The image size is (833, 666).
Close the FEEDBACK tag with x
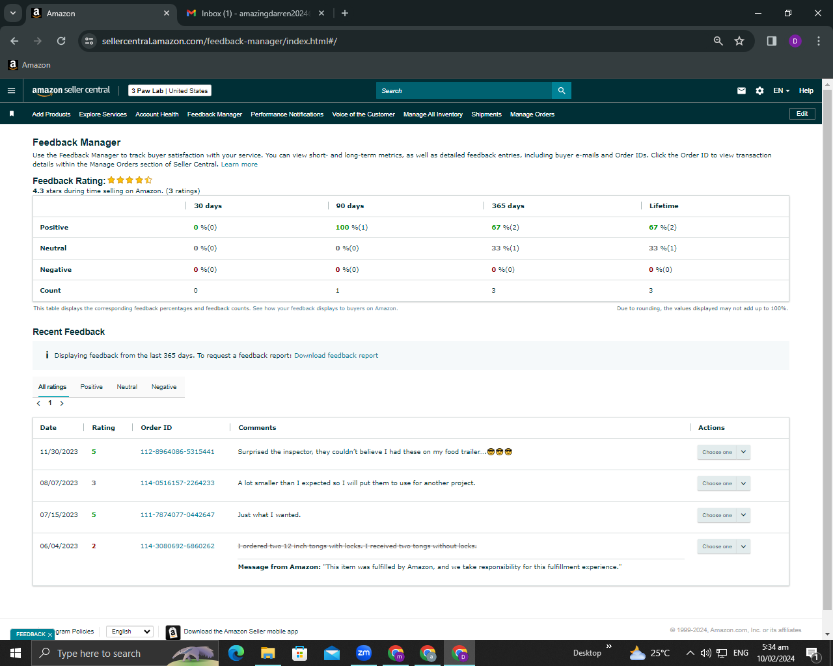[50, 635]
